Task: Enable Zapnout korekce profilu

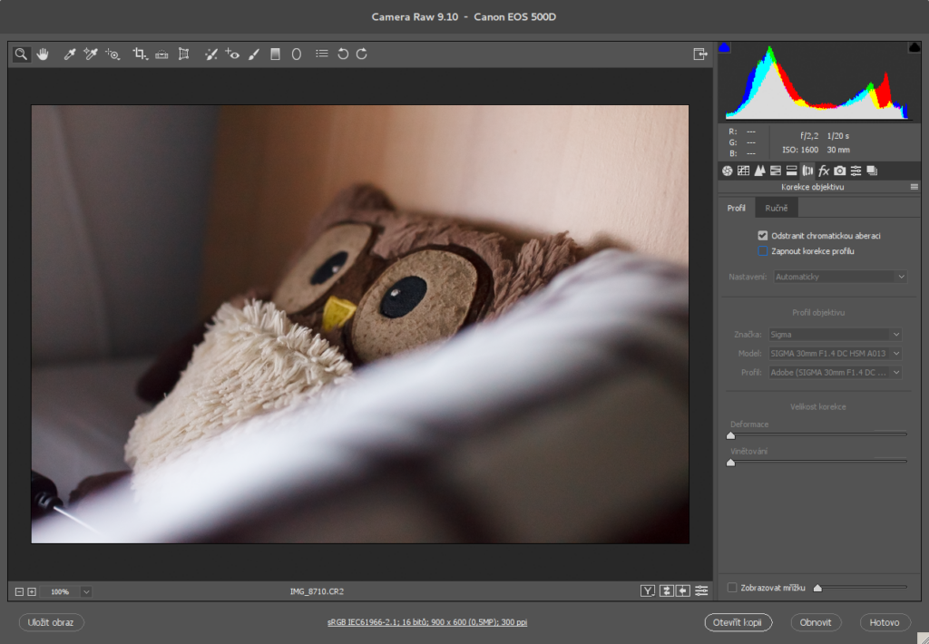Action: tap(763, 251)
